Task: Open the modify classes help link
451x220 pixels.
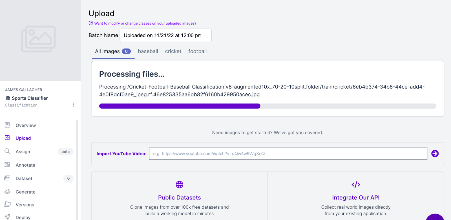Action: (x=145, y=23)
